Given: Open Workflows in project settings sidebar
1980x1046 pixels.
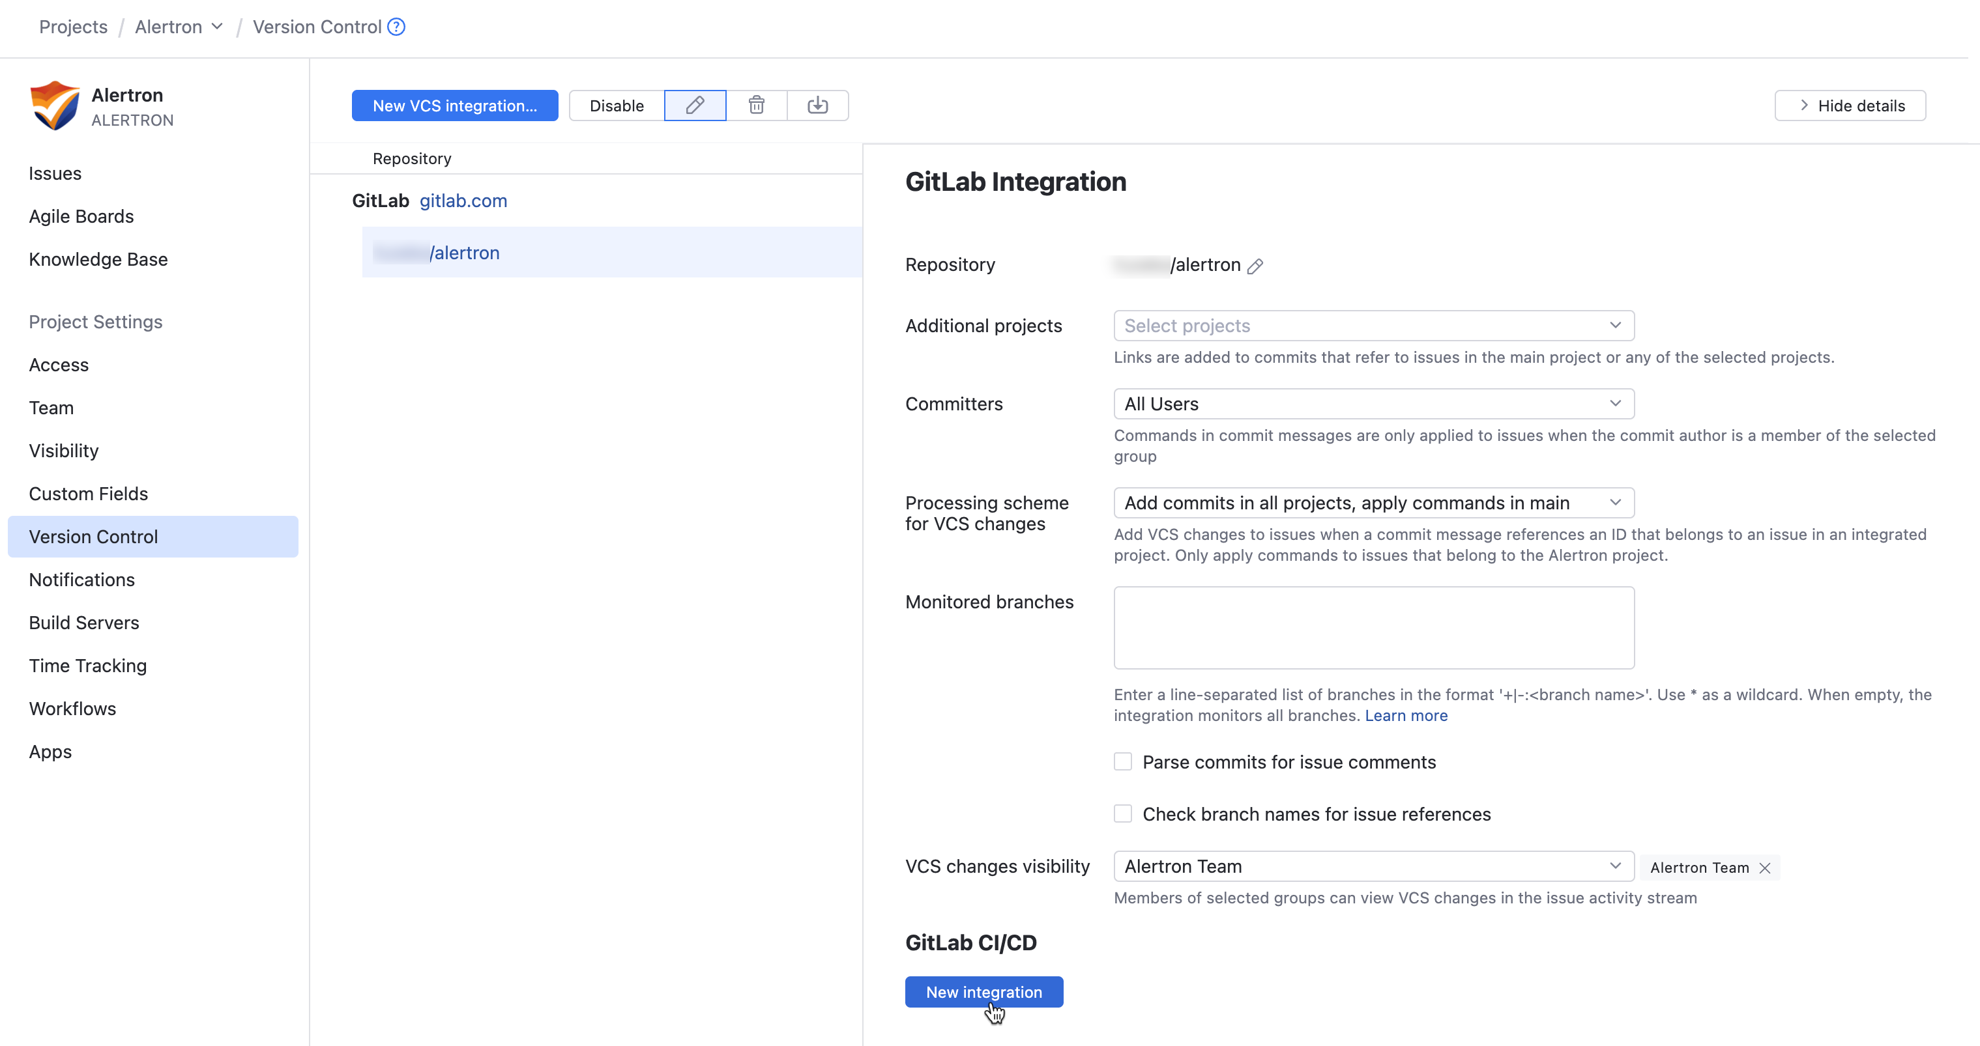Looking at the screenshot, I should tap(72, 709).
